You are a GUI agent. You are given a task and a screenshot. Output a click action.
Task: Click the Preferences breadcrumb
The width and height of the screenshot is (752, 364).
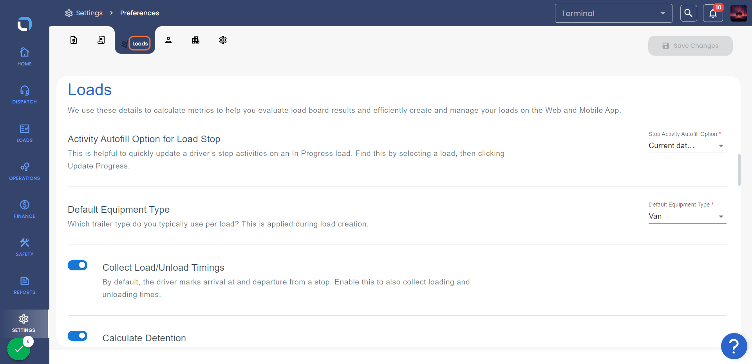139,13
